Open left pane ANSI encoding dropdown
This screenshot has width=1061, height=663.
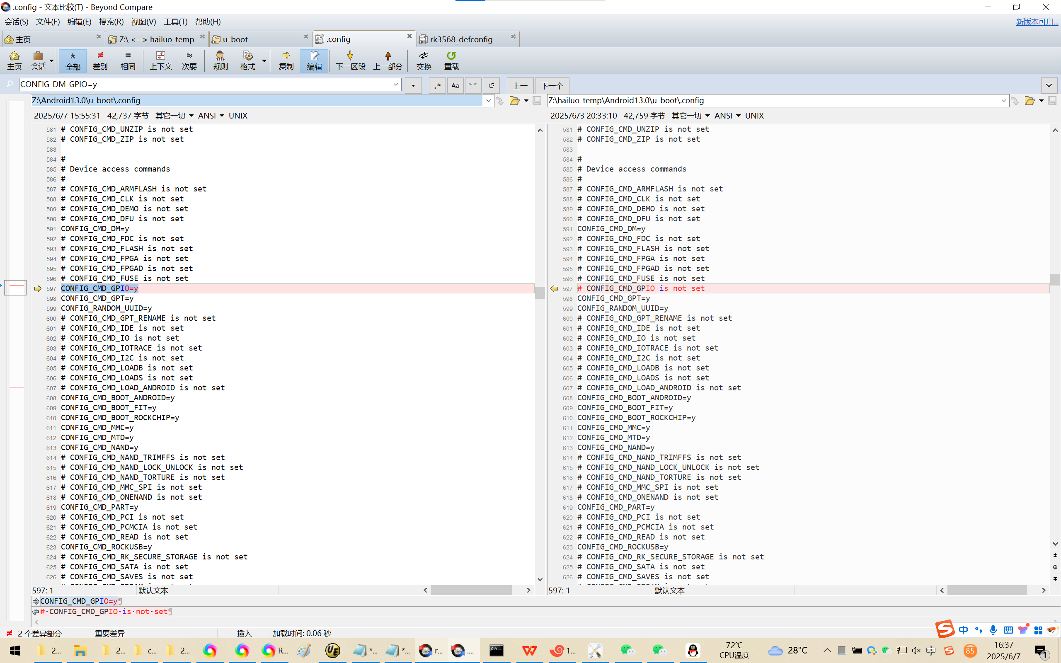click(x=211, y=116)
